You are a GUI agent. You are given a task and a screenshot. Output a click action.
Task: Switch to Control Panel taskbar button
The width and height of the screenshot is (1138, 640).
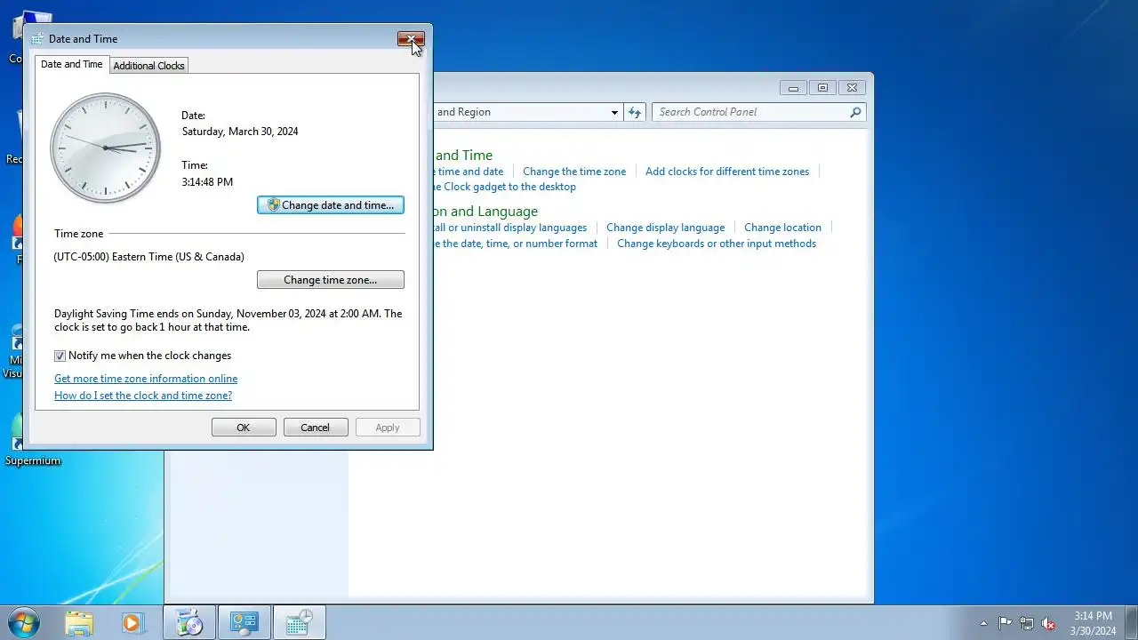(x=244, y=622)
